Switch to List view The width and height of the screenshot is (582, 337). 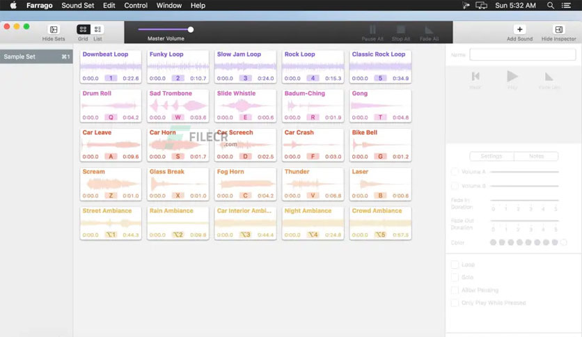97,29
